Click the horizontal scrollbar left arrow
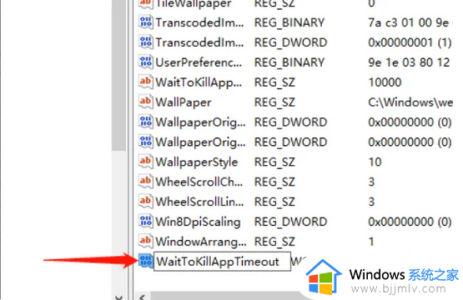This screenshot has height=300, width=463. 143,297
